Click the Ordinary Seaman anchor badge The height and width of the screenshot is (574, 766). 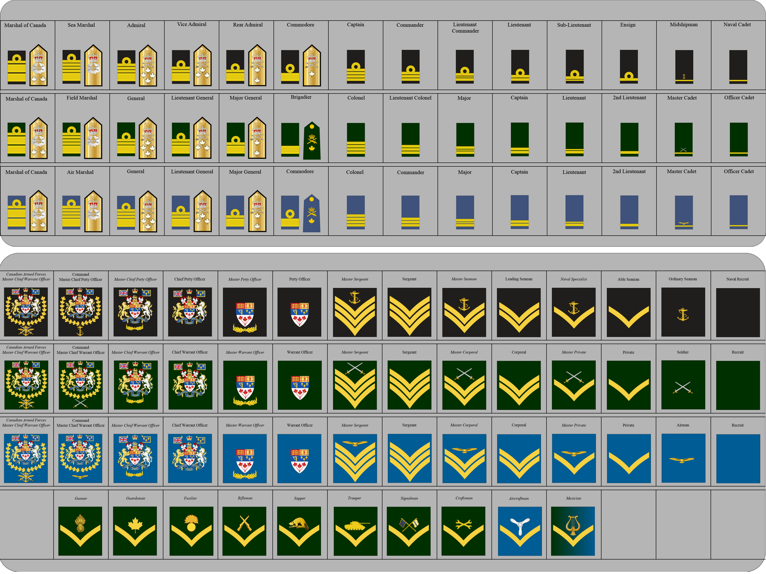[683, 312]
